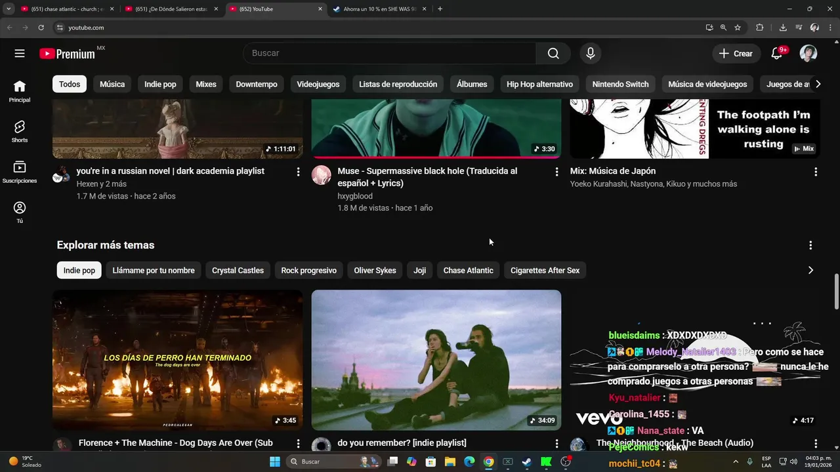Open Chrome downloads icon
The image size is (840, 472).
tap(783, 28)
